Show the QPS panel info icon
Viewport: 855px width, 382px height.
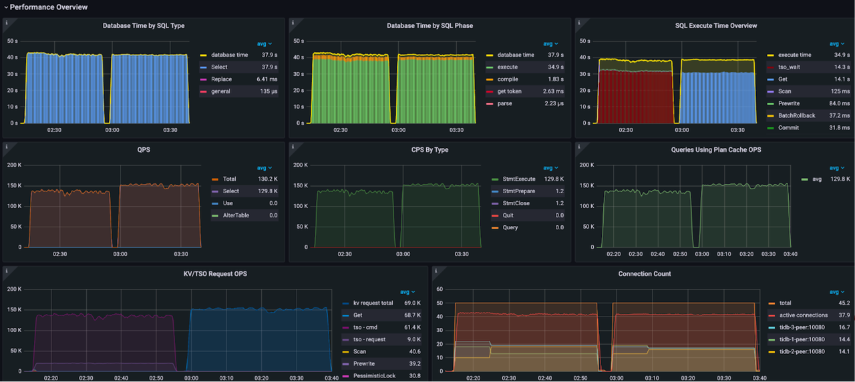point(7,146)
